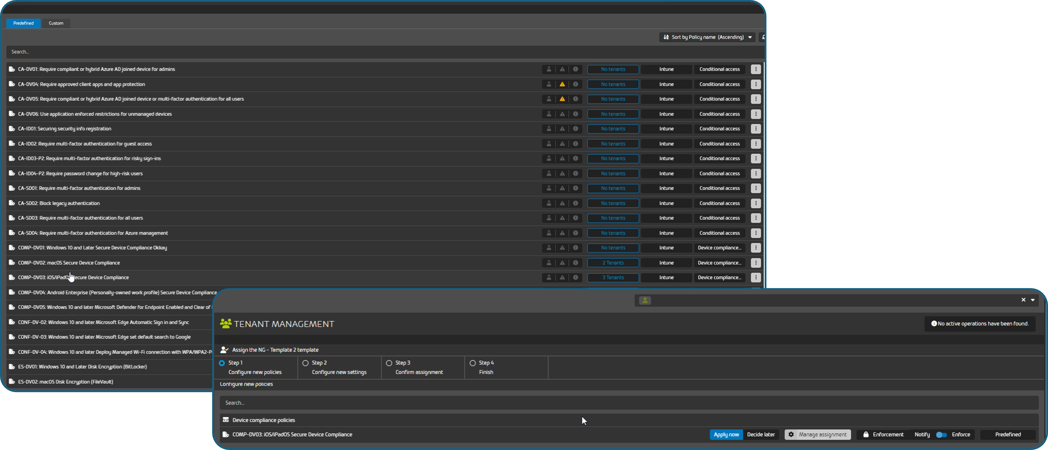
Task: Click the policy file icon beside CA-DV01
Action: tap(12, 69)
